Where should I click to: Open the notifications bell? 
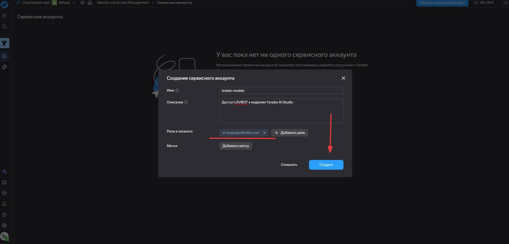click(4, 204)
